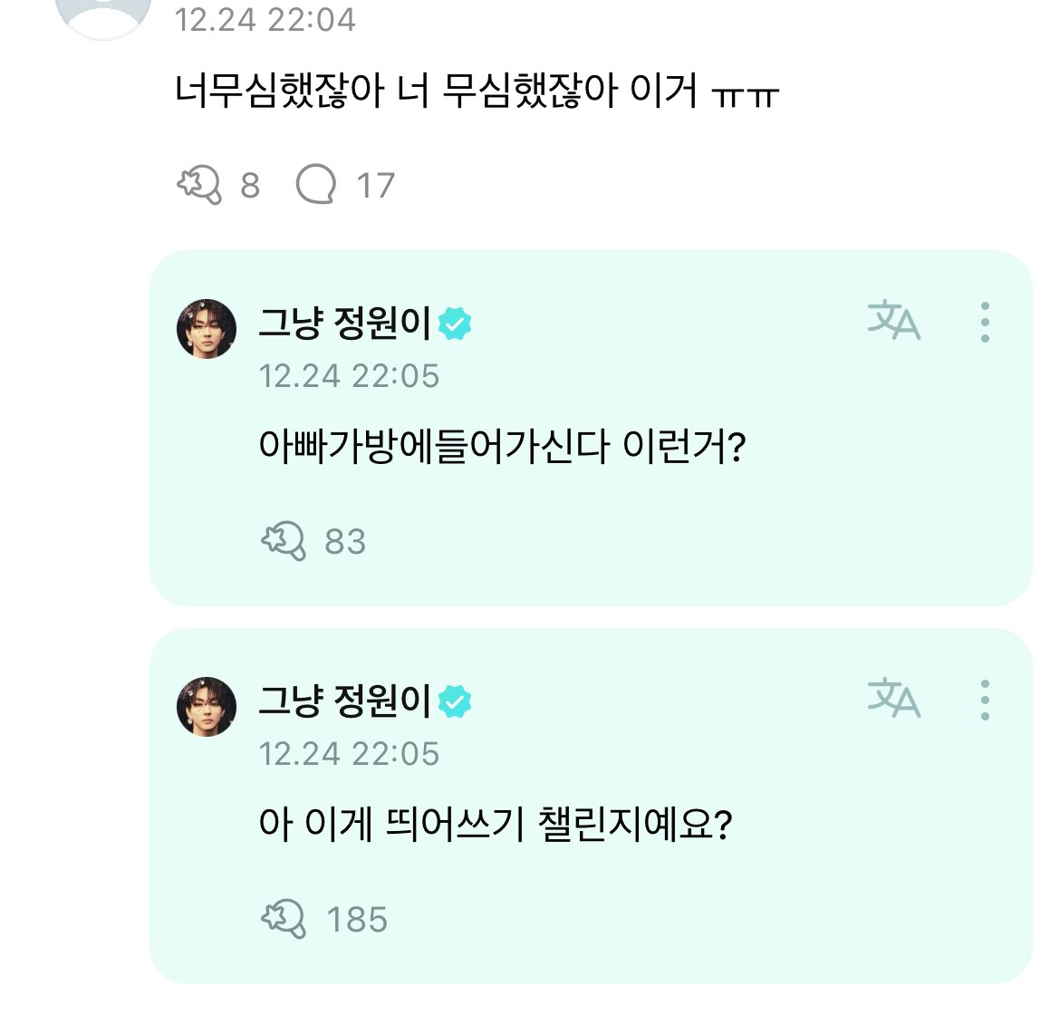
Task: Open profile picture on the 띄어쓰기 챌린지 reply
Action: coord(207,707)
